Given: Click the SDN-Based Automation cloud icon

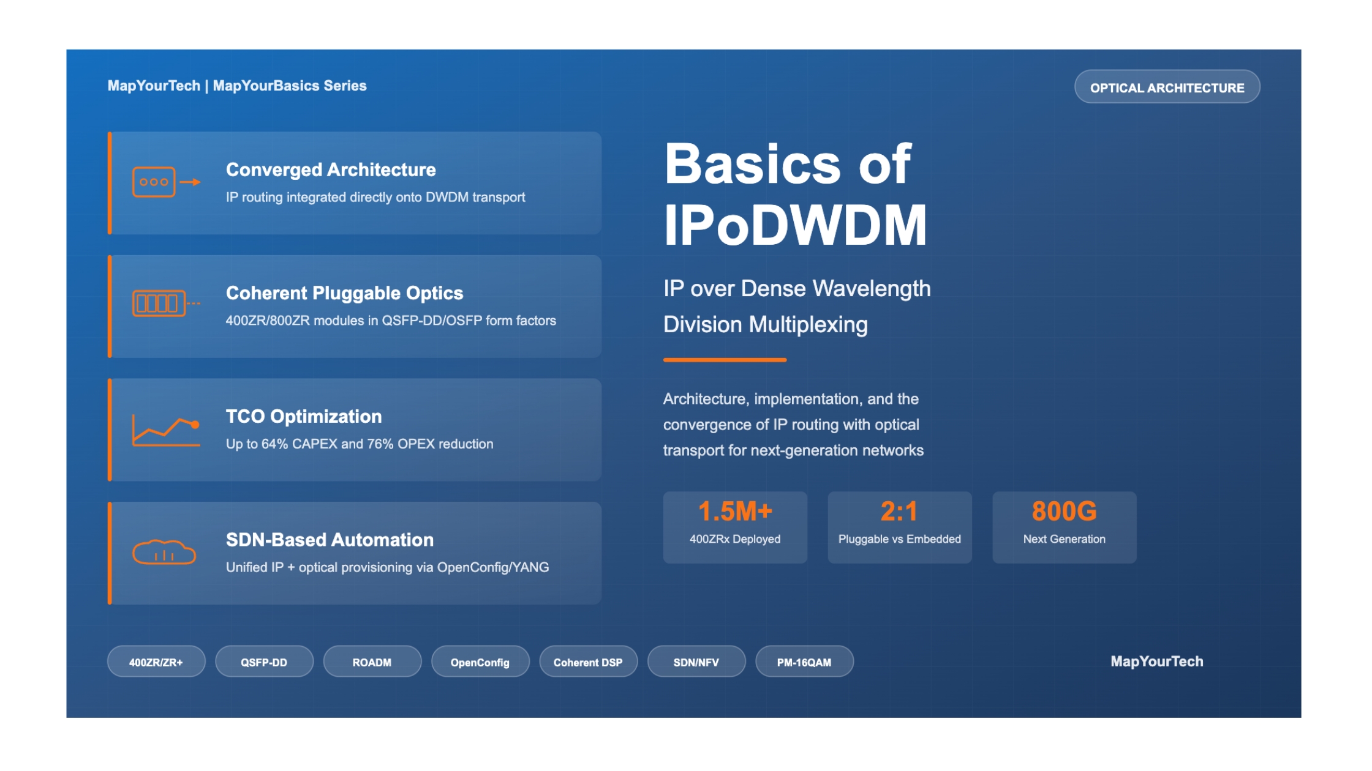Looking at the screenshot, I should pos(164,553).
